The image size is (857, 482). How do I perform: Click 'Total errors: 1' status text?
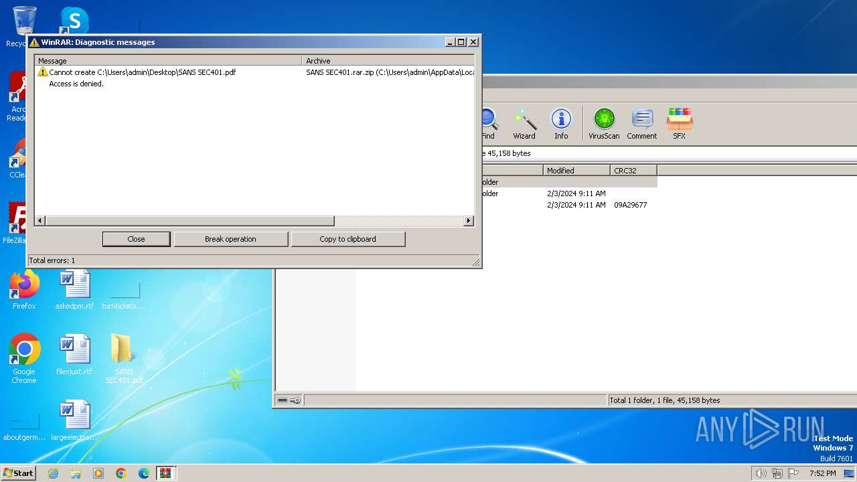pyautogui.click(x=52, y=260)
